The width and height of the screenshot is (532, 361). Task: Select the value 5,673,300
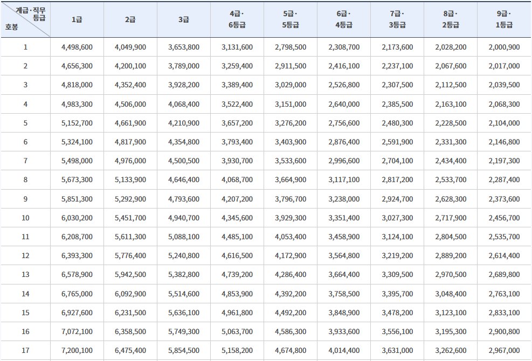point(77,180)
